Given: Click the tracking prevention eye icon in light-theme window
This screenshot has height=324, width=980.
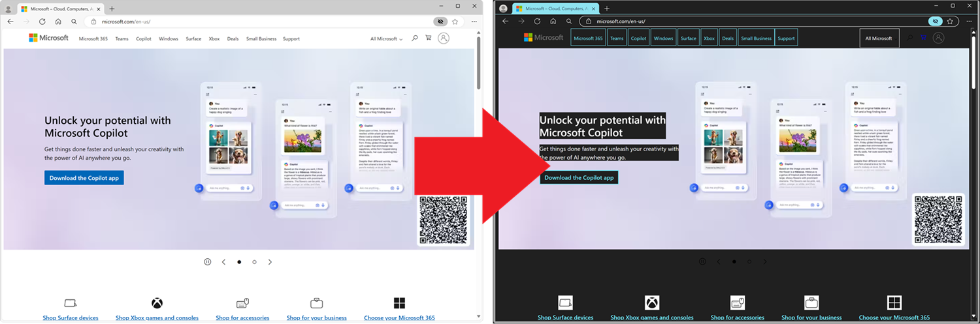Looking at the screenshot, I should (441, 22).
